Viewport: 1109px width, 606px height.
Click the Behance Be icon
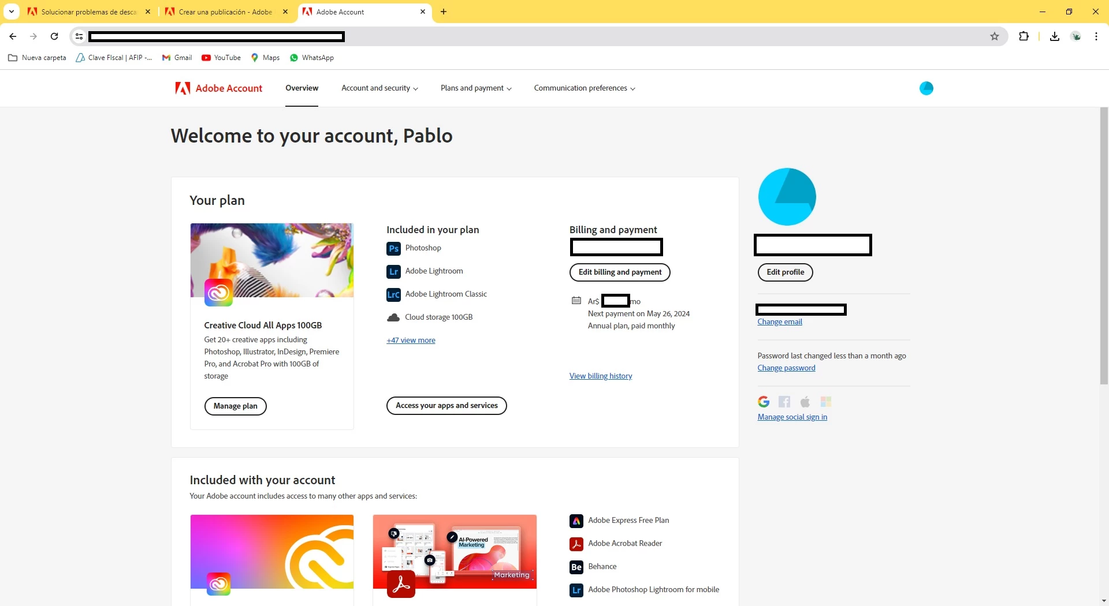(x=576, y=567)
